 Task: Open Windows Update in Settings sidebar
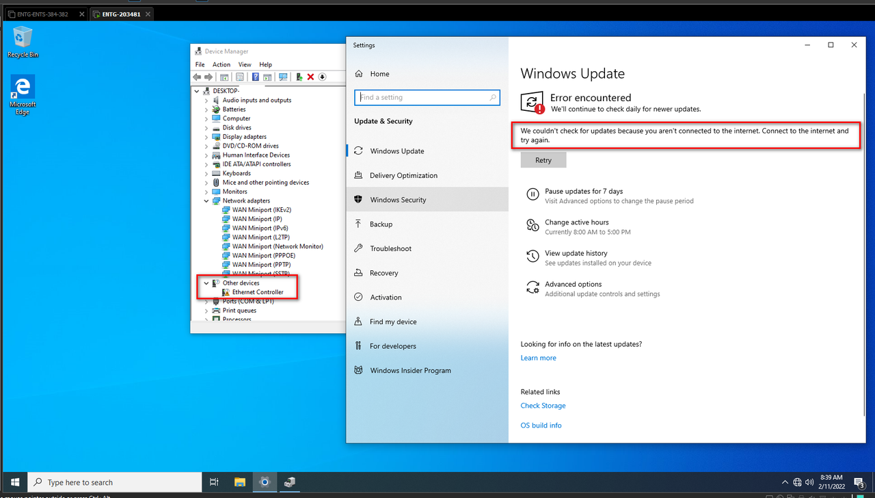[x=427, y=151]
